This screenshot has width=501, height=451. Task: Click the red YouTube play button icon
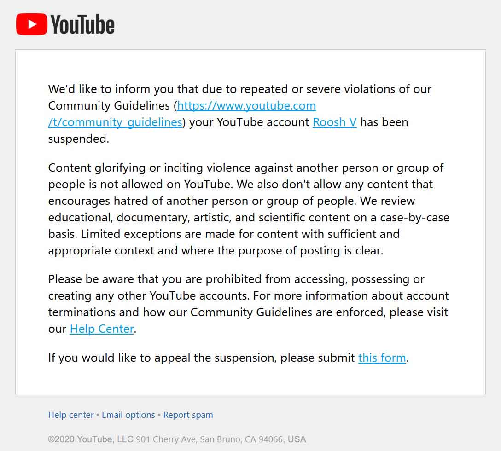(x=32, y=24)
